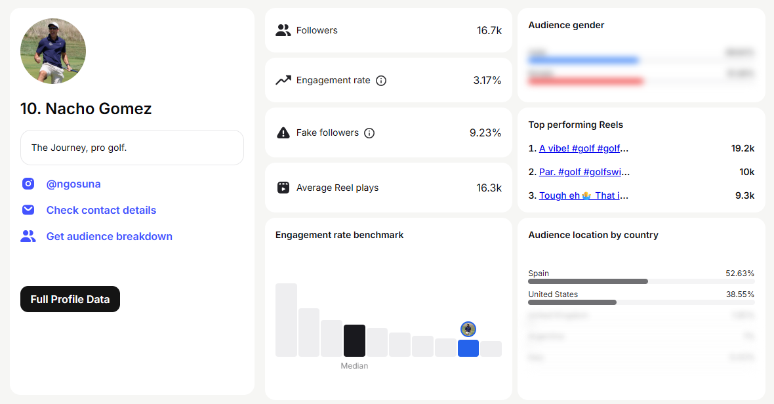Open the Get audience breakdown link
The height and width of the screenshot is (404, 774).
(x=109, y=236)
